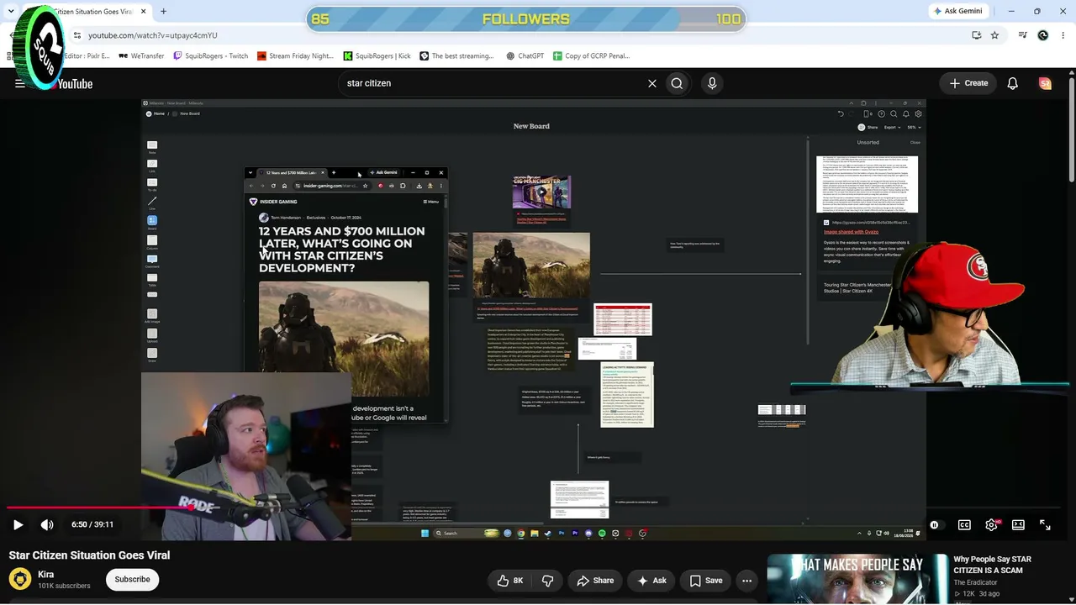Open the WeTransfer bookmark
Viewport: 1076px width, 605px height.
[x=141, y=56]
